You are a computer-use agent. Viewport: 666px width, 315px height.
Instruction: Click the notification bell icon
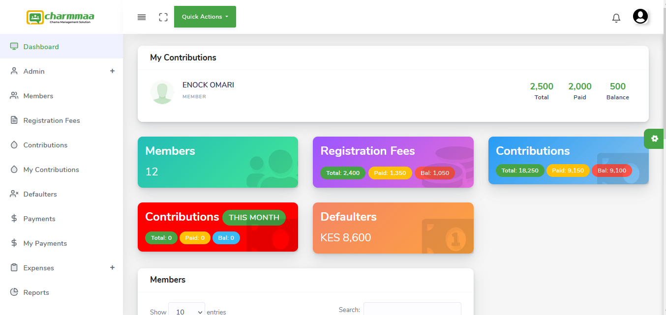[616, 18]
